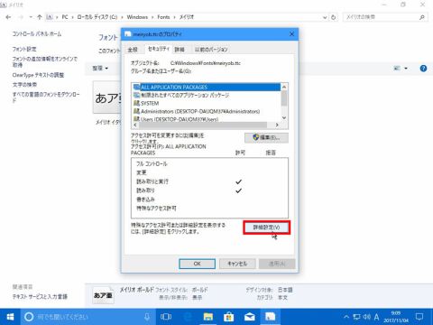Click the 編集(E) button with shield icon

(266, 137)
